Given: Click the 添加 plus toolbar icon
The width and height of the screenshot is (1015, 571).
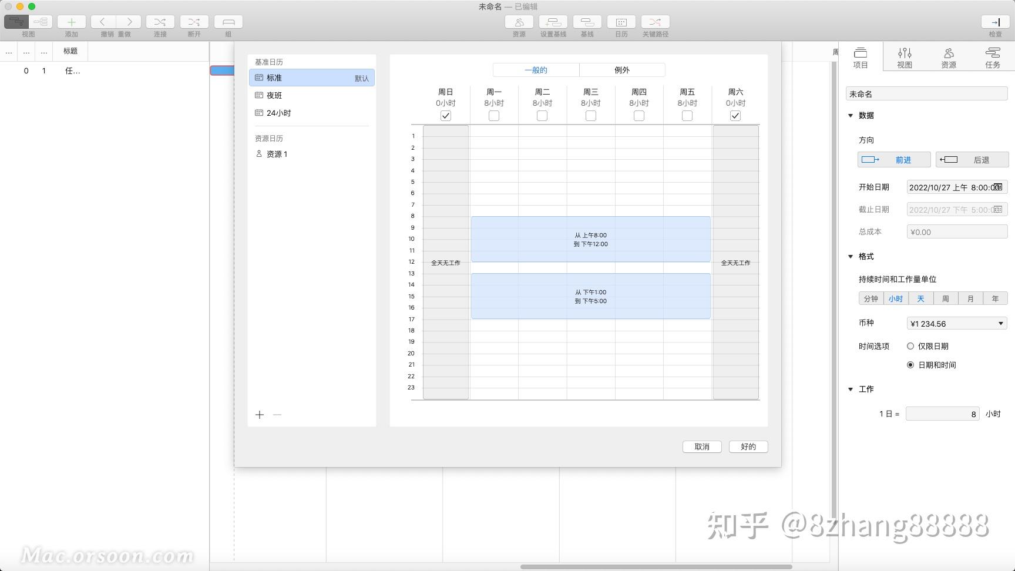Looking at the screenshot, I should 72,22.
